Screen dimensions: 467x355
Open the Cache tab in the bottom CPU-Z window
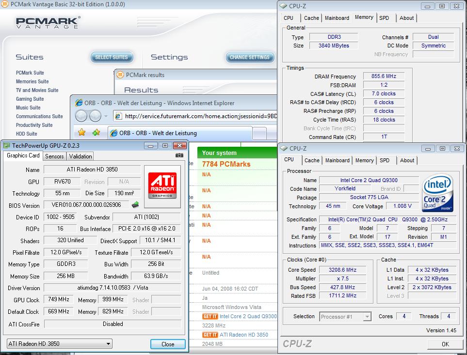click(312, 160)
